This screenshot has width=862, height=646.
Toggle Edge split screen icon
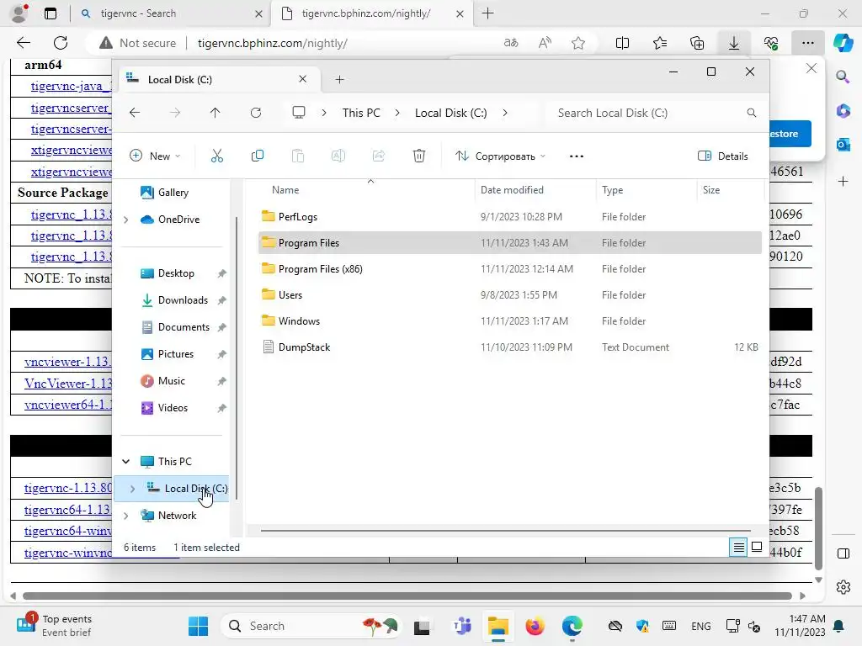(x=622, y=43)
